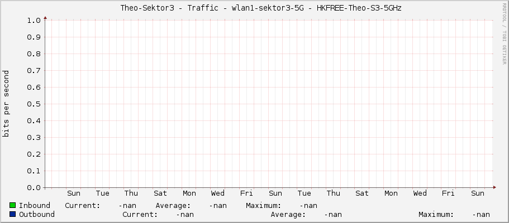Click the green Inbound legend swatch
This screenshot has height=223, width=509.
13,205
